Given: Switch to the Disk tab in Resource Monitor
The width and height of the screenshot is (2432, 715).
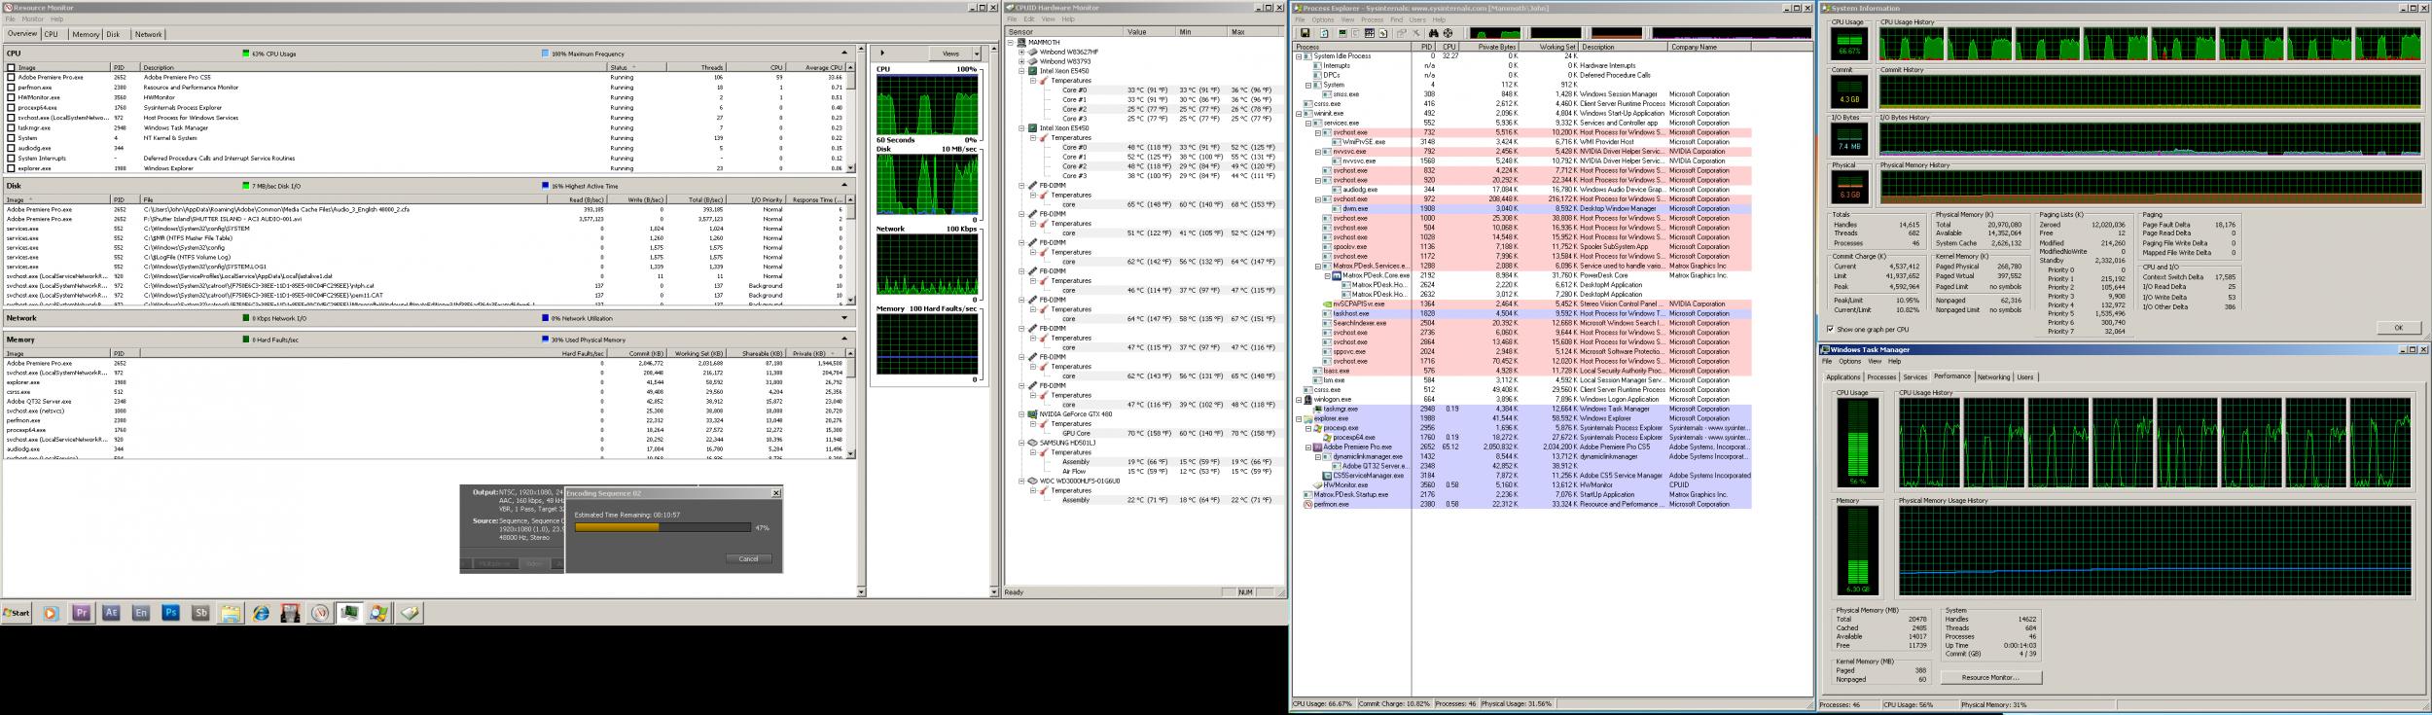Looking at the screenshot, I should pyautogui.click(x=113, y=34).
